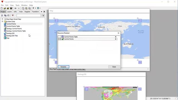The width and height of the screenshot is (178, 100).
Task: Click the Copy icon in Project pane
Action: 5,16
